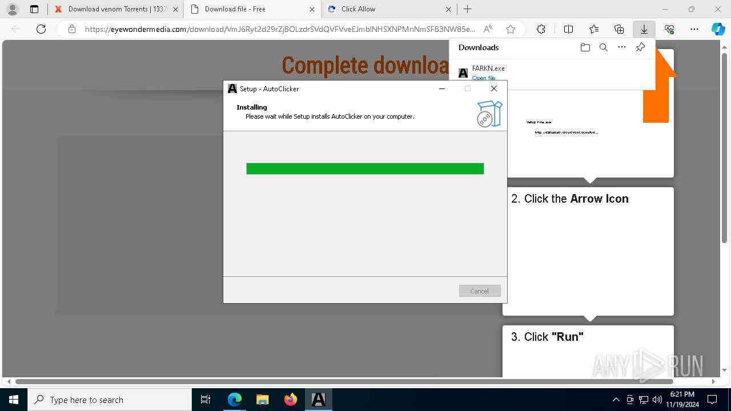Click the AutoClicker setup title icon

(232, 88)
